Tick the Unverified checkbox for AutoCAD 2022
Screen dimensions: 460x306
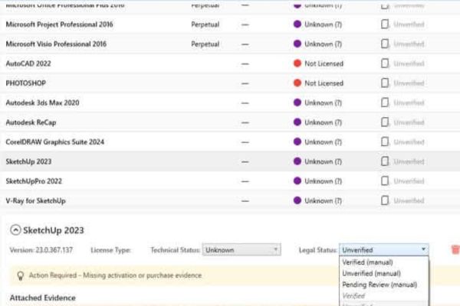click(x=385, y=63)
